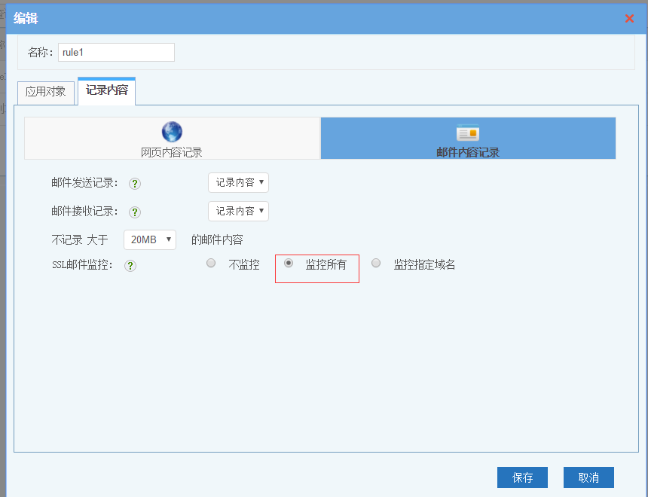
Task: Click the 邮件内容记录 section label
Action: point(468,152)
